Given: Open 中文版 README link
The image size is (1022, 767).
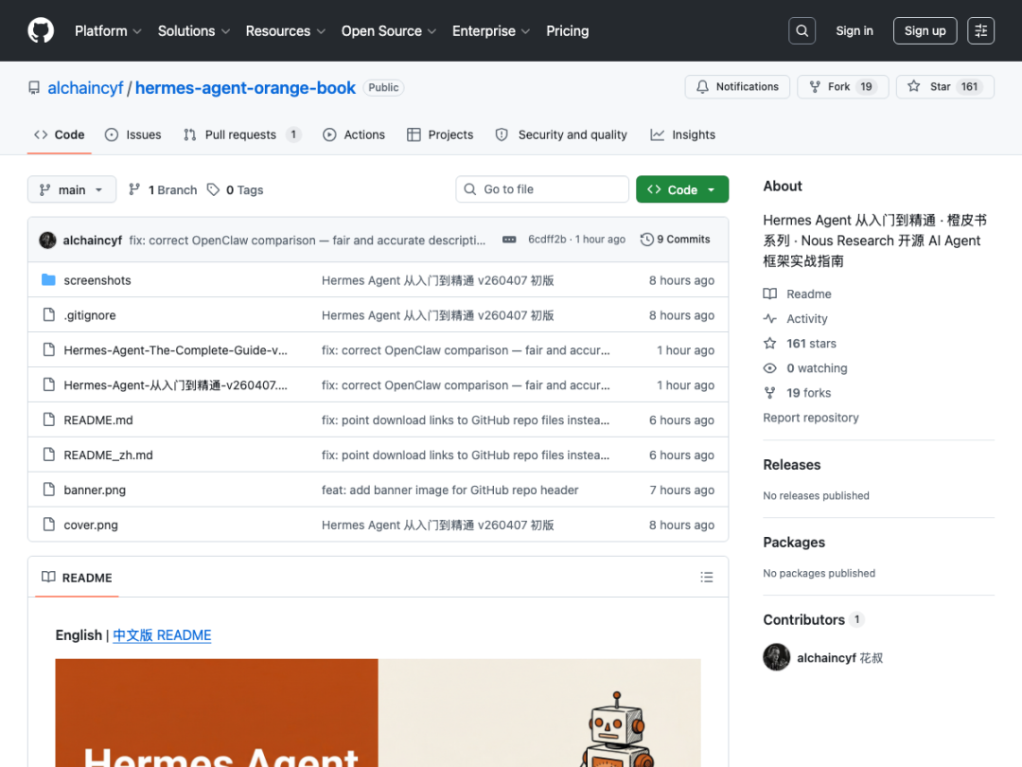Looking at the screenshot, I should click(162, 635).
